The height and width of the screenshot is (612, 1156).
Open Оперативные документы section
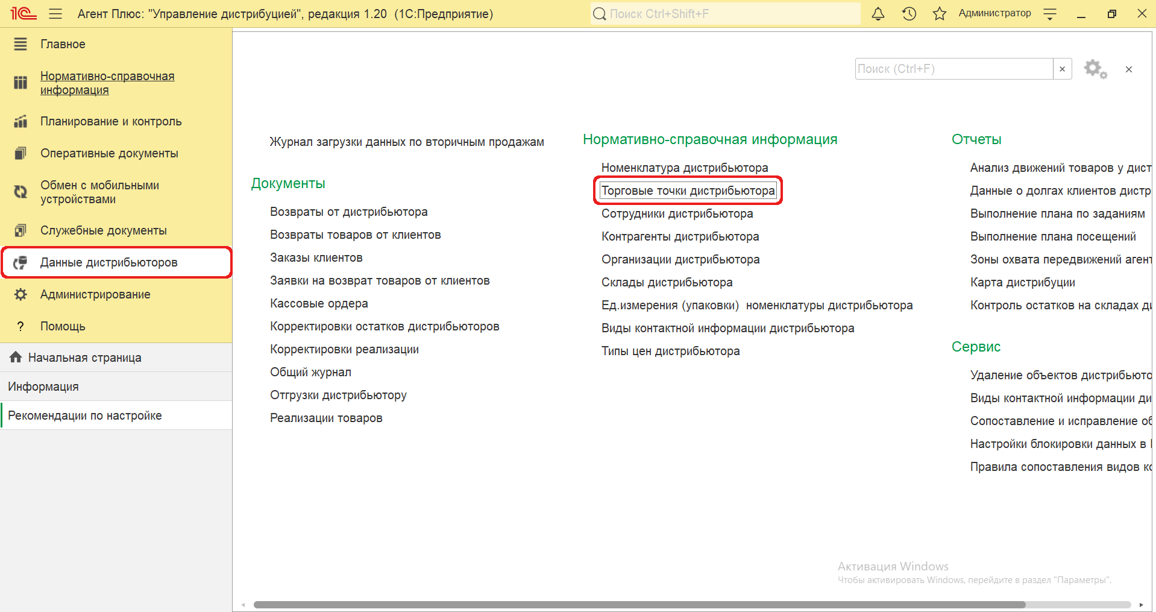pos(109,153)
